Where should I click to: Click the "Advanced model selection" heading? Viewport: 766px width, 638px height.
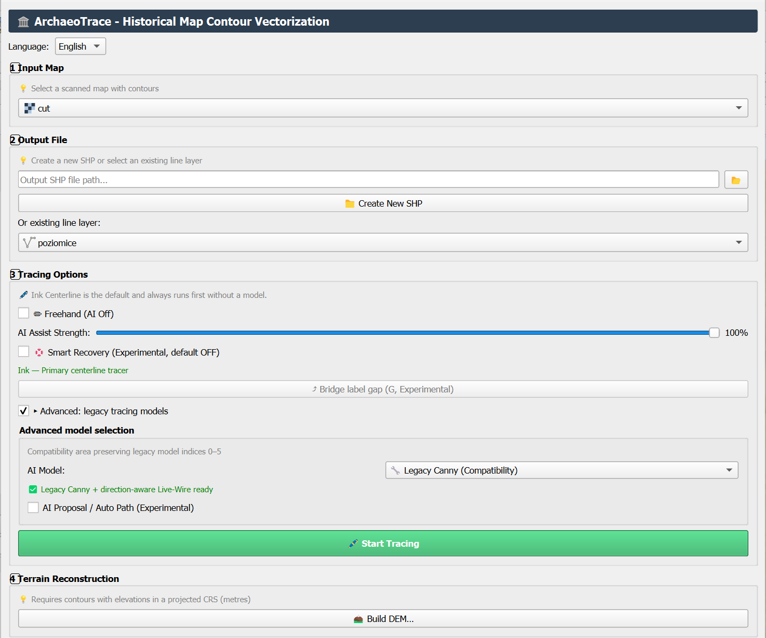click(x=77, y=430)
